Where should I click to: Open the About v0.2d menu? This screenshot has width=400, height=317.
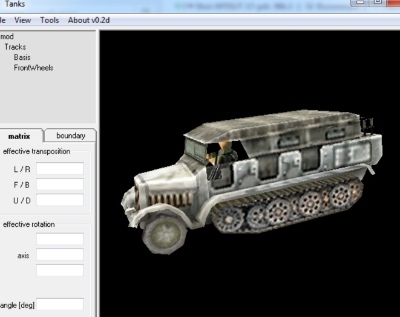[89, 20]
